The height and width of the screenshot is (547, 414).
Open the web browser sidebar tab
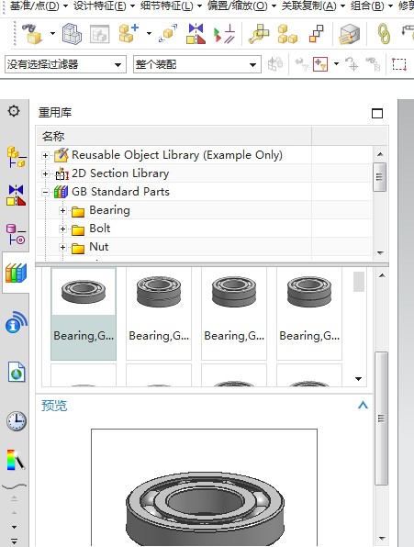[17, 372]
